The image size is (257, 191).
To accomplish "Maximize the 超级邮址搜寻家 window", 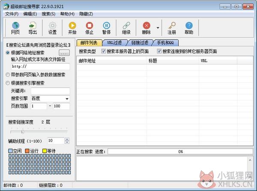I will pyautogui.click(x=236, y=7).
